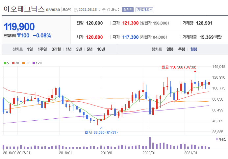The width and height of the screenshot is (228, 159).
Task: Select the 1주일 line chart tab
Action: (x=42, y=49)
